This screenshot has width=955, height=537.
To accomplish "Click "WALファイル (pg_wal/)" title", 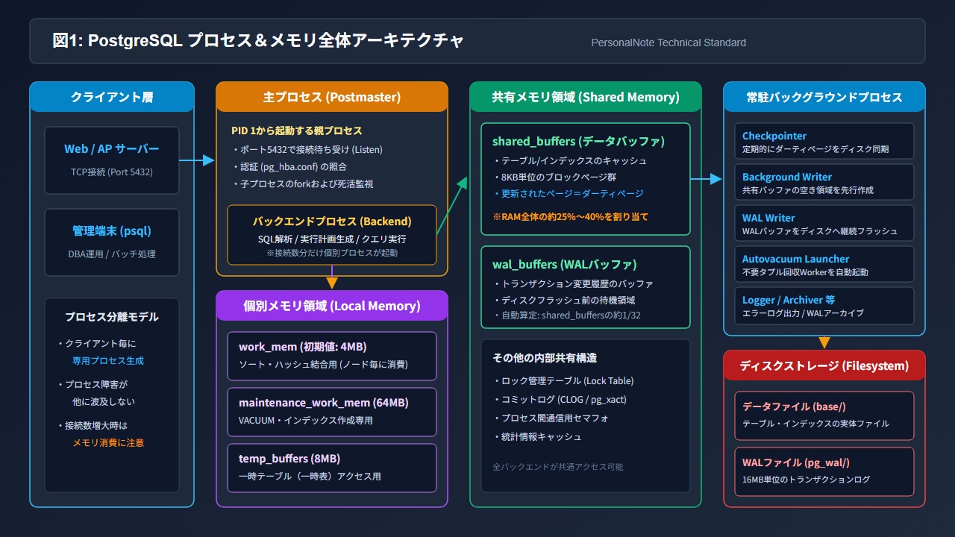I will click(796, 462).
